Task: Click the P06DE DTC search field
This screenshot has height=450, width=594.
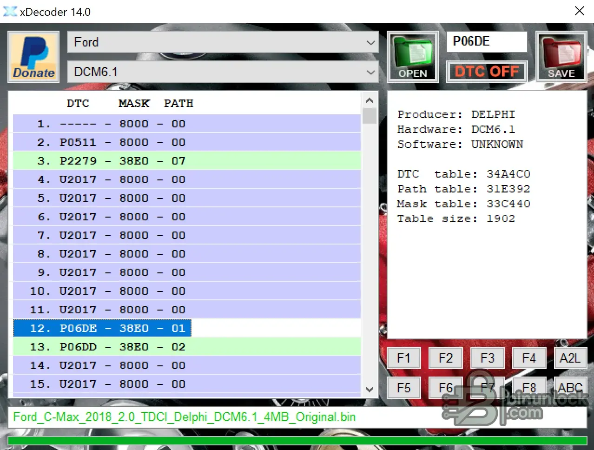Action: (487, 42)
